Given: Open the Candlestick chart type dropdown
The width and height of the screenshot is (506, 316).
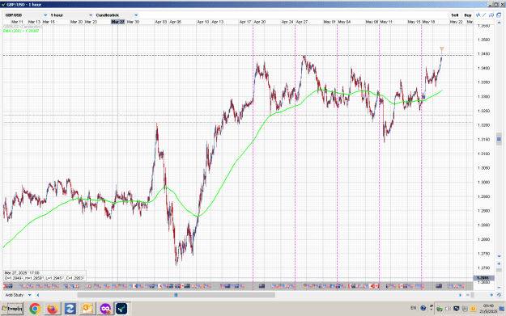Looking at the screenshot, I should (117, 15).
